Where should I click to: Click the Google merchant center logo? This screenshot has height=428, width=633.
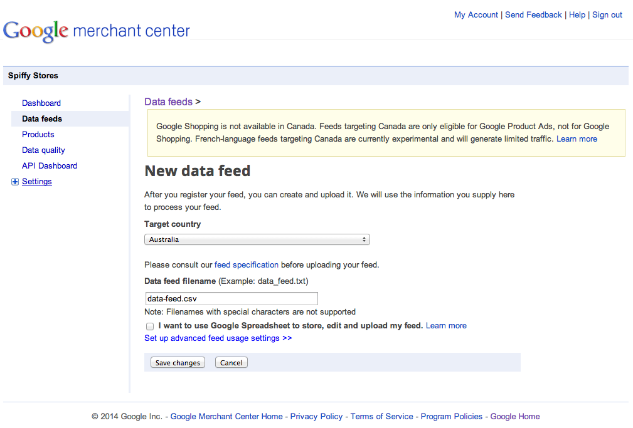pyautogui.click(x=97, y=31)
